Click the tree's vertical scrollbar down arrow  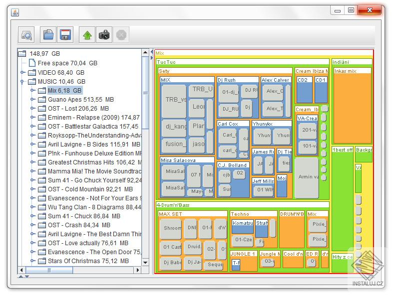145,262
